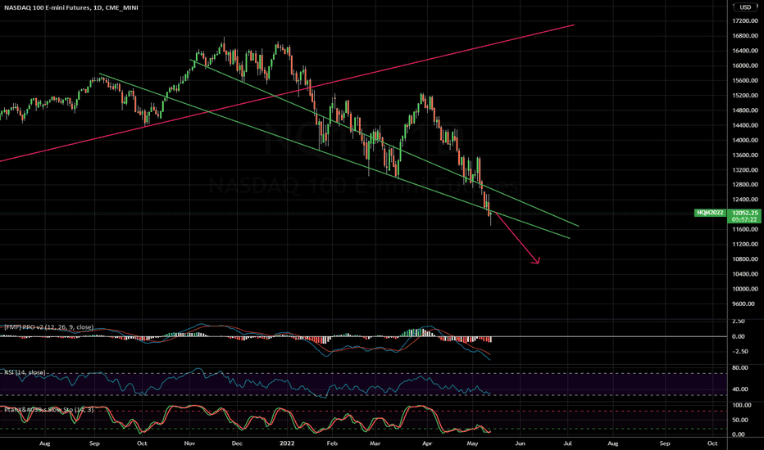Click the 11600.00 price axis label

coord(745,229)
